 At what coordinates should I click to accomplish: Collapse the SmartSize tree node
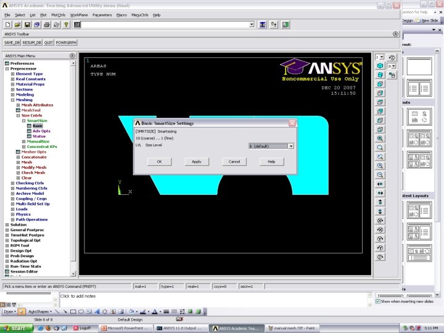click(x=24, y=121)
